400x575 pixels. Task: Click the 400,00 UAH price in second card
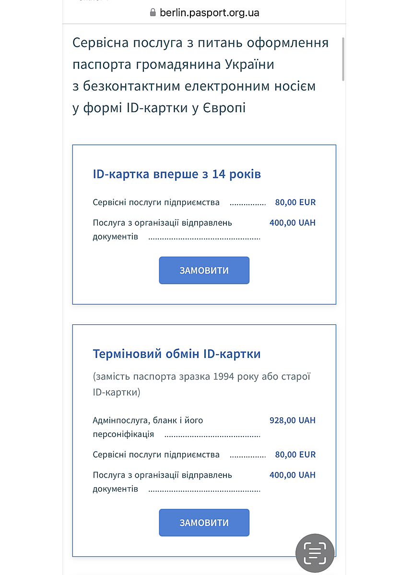pyautogui.click(x=293, y=475)
